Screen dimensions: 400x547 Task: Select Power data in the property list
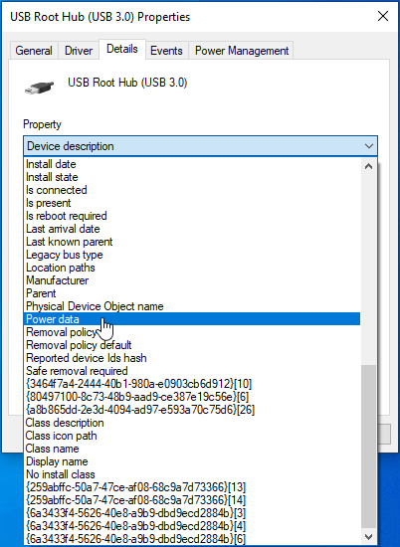tap(193, 319)
